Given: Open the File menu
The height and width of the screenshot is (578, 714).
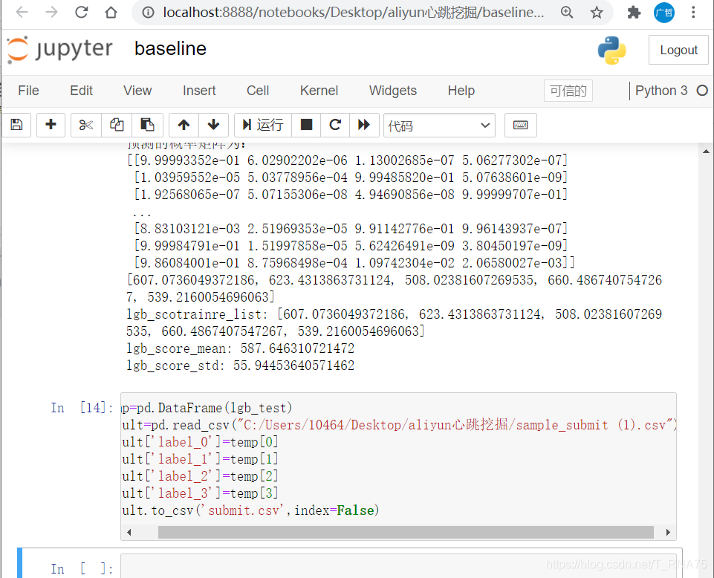Looking at the screenshot, I should (28, 91).
